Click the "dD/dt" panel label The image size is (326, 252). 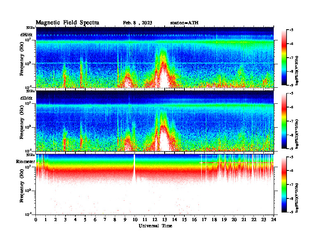coord(26,98)
